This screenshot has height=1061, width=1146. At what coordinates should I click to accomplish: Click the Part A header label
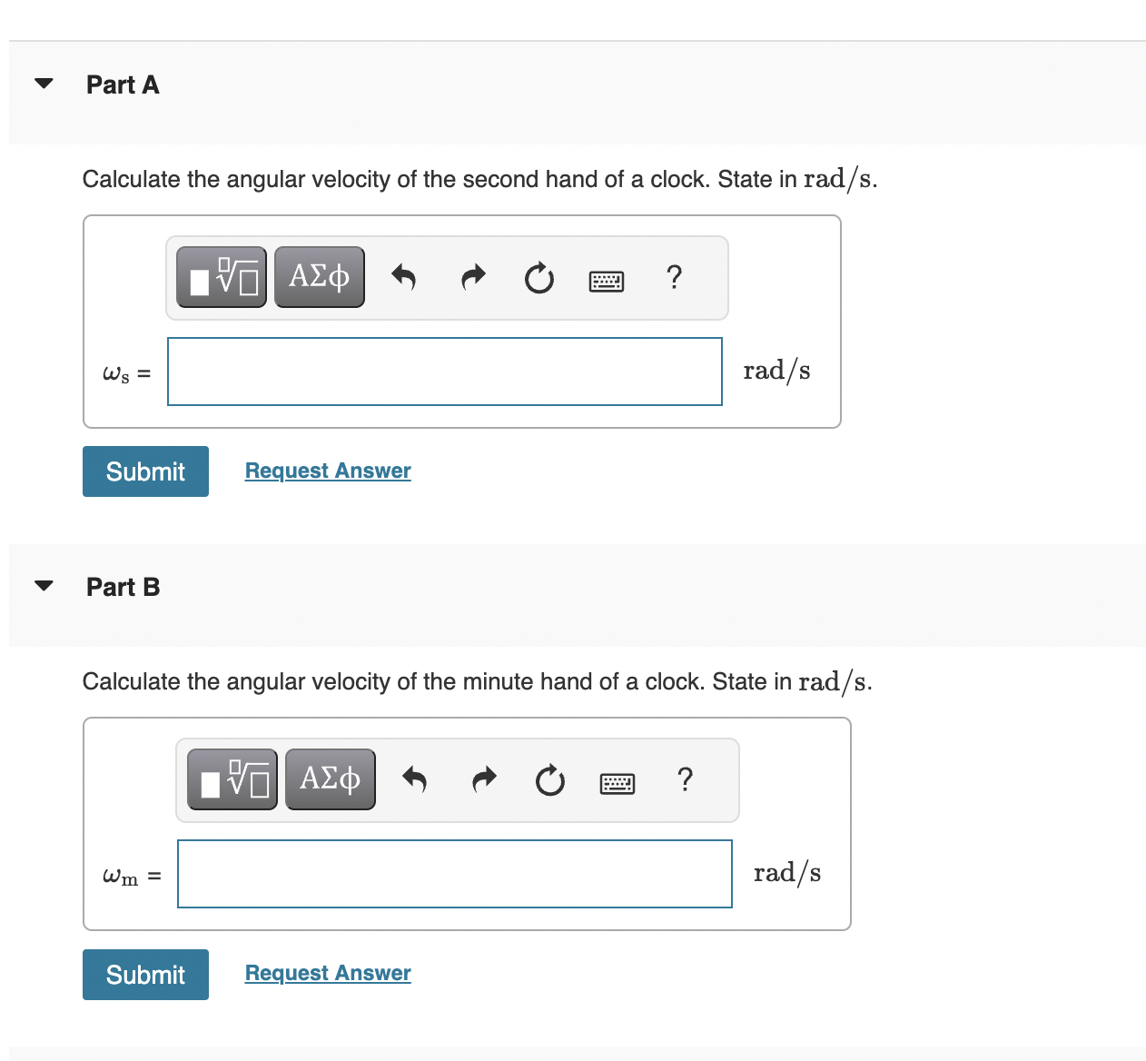[x=123, y=84]
